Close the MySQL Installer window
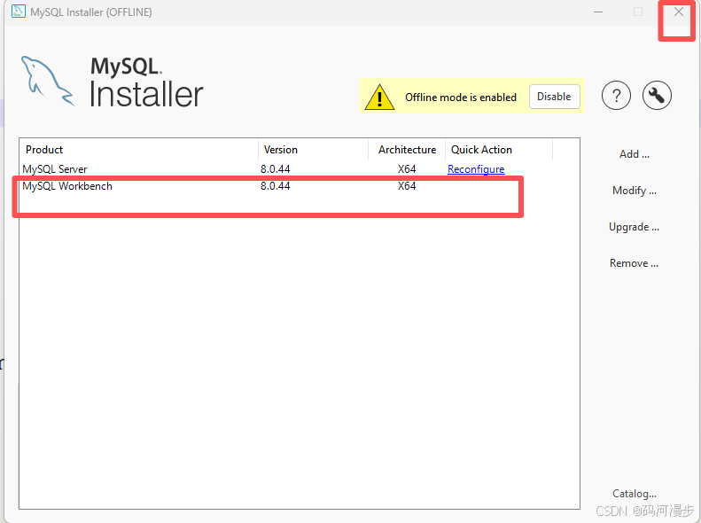The height and width of the screenshot is (523, 701). (x=679, y=12)
